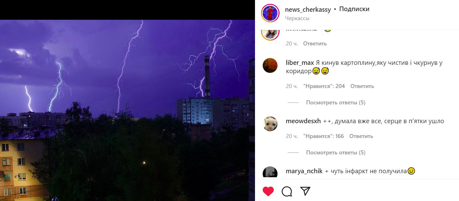The image size is (459, 201).
Task: Expand replies under meowdesxh comment
Action: point(336,153)
